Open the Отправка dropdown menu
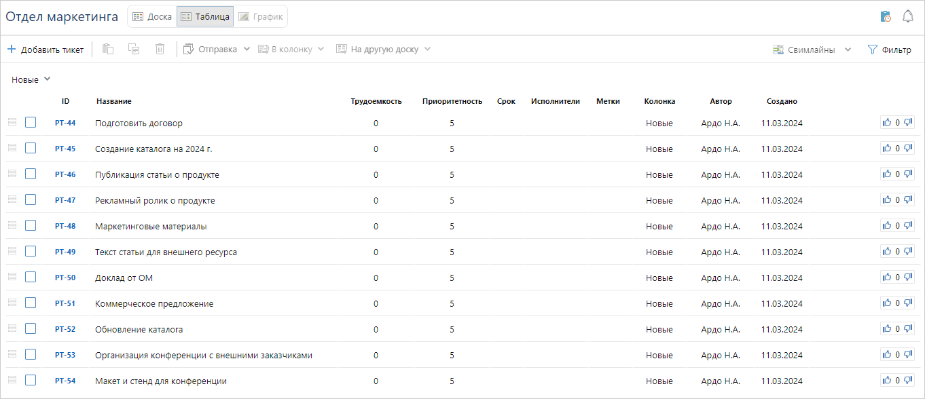Image resolution: width=925 pixels, height=399 pixels. coord(217,50)
